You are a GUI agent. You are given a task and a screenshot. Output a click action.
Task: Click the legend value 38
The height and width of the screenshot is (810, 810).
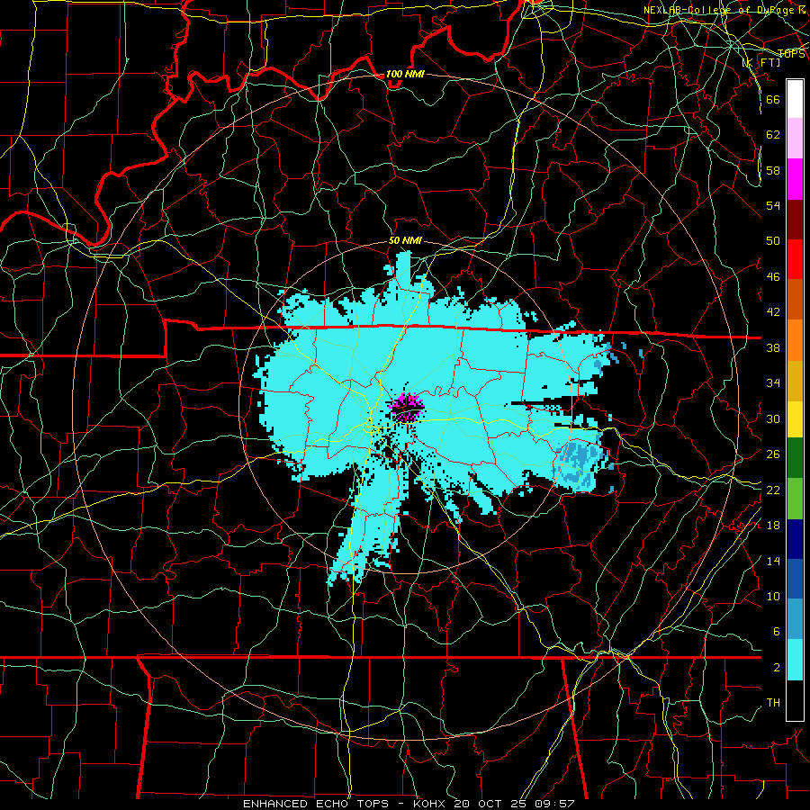pyautogui.click(x=773, y=347)
